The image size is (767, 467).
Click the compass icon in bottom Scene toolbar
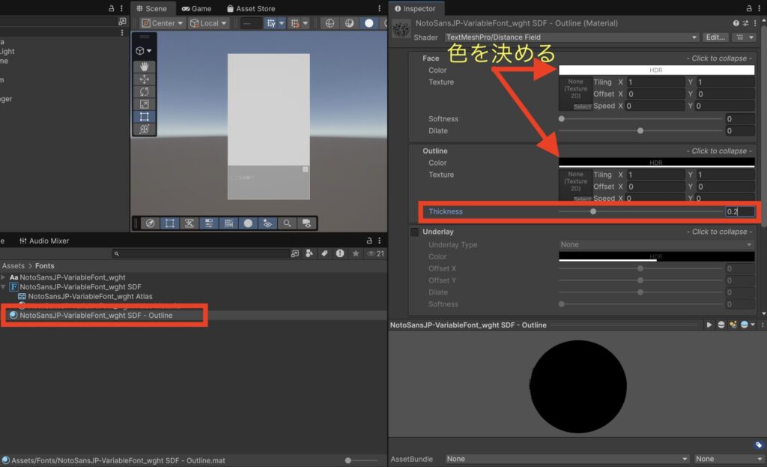[x=150, y=223]
